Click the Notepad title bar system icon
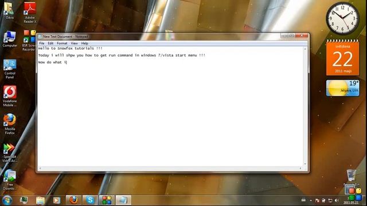367x206 pixels. (x=40, y=37)
